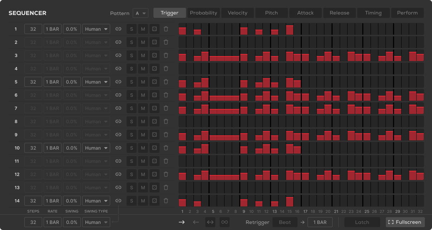Open the Pattern A dropdown
432x230 pixels.
pyautogui.click(x=140, y=13)
